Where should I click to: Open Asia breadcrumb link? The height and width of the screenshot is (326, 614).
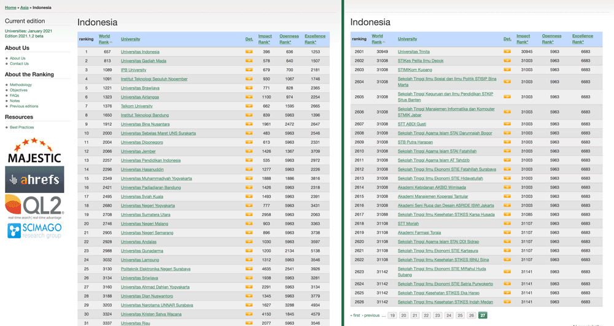pos(25,7)
